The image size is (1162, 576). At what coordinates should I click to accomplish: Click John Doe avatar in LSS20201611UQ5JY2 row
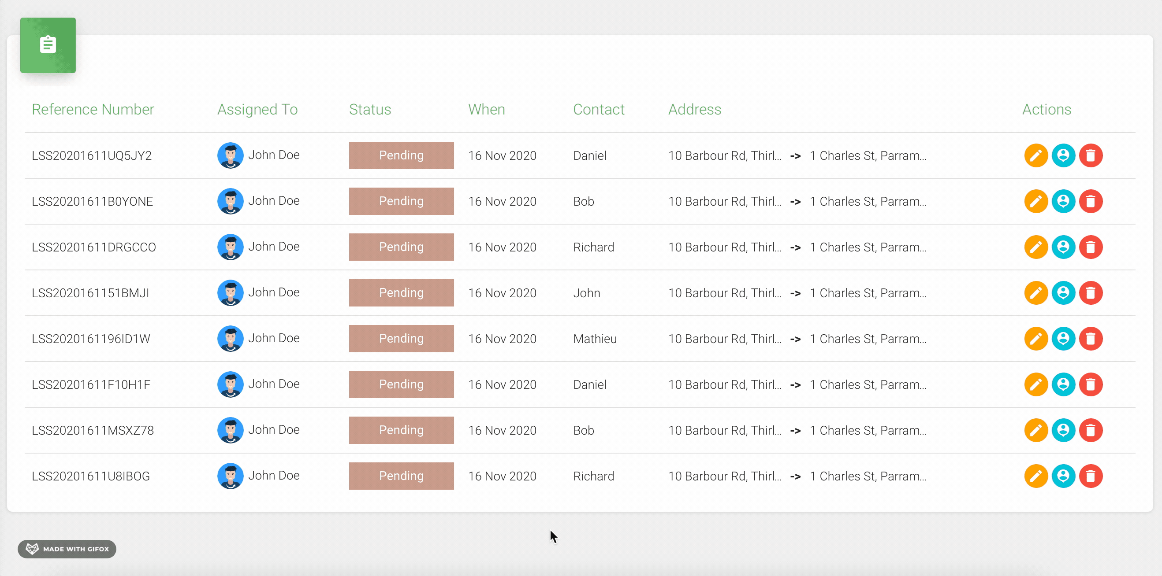[231, 155]
